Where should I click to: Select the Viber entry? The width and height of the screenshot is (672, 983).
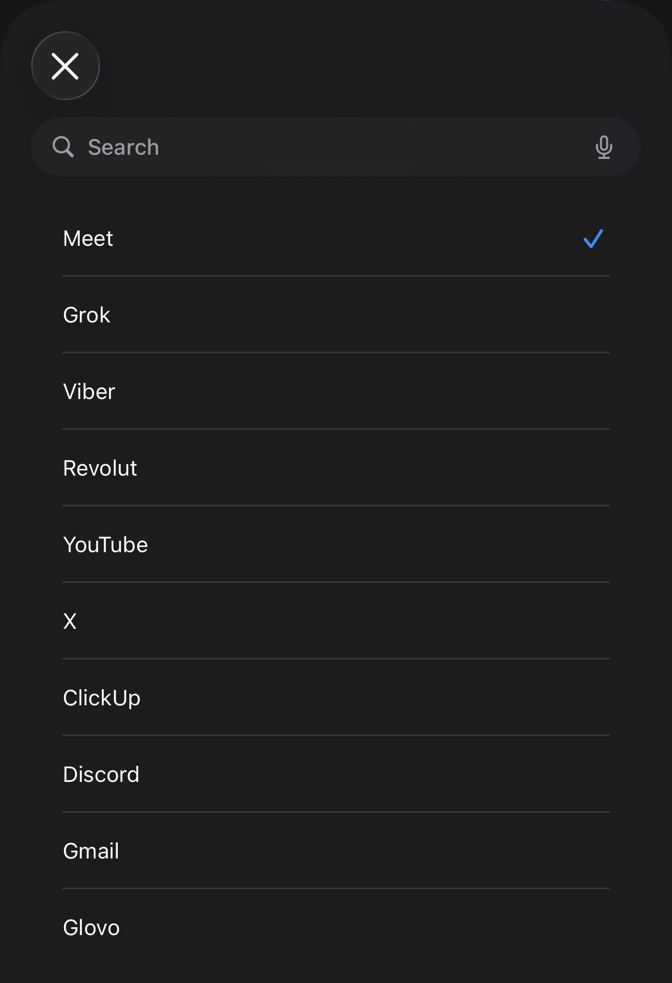tap(89, 392)
